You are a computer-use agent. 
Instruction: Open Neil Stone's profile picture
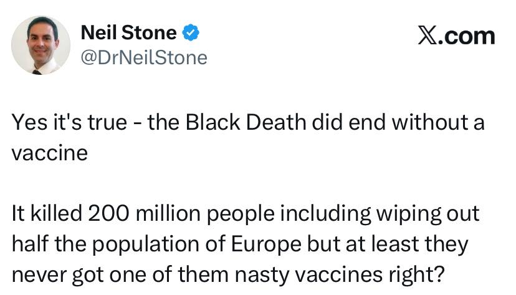pyautogui.click(x=42, y=45)
